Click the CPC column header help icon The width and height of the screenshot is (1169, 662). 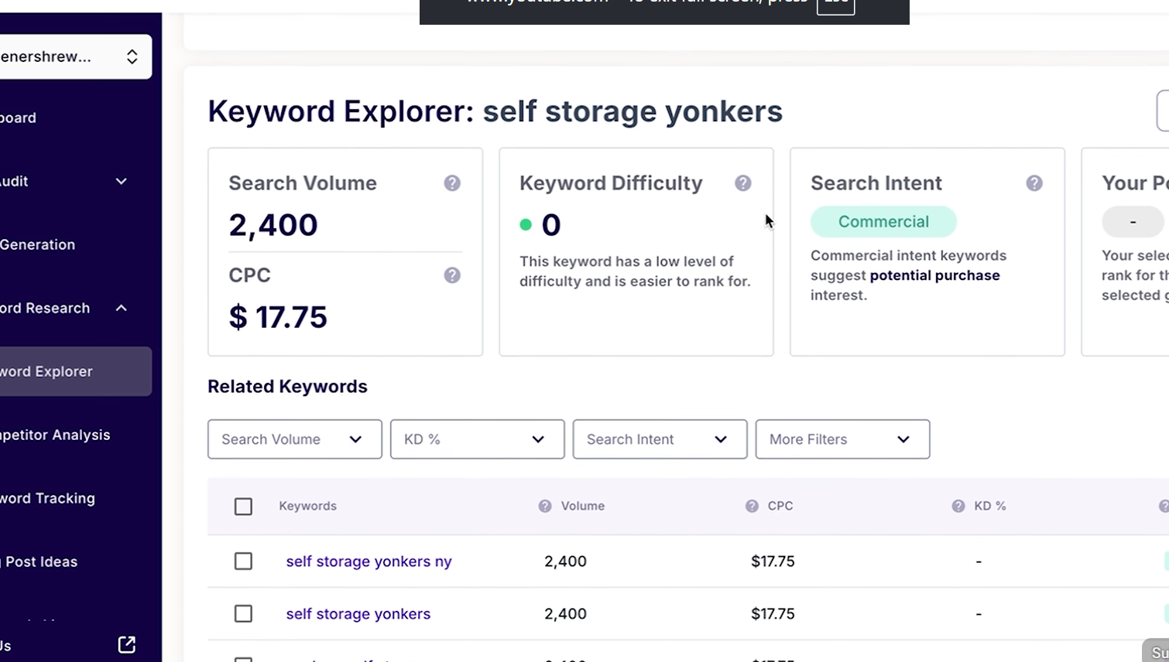pyautogui.click(x=750, y=506)
